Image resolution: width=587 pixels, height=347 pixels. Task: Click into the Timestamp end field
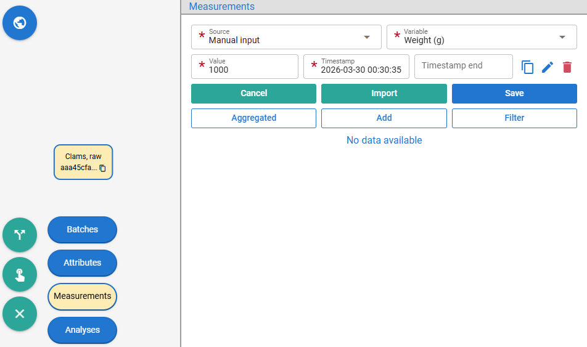tap(464, 67)
